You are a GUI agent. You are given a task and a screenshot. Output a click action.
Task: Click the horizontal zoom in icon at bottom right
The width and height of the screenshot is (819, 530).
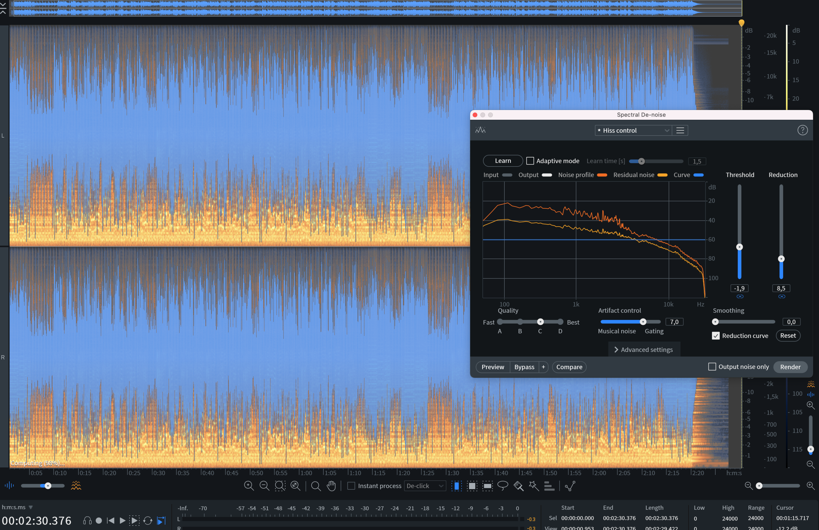(810, 486)
